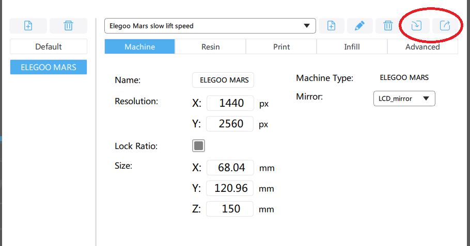Click the Name field ELEGOO MARS
Screen dimensions: 470x246
223,80
